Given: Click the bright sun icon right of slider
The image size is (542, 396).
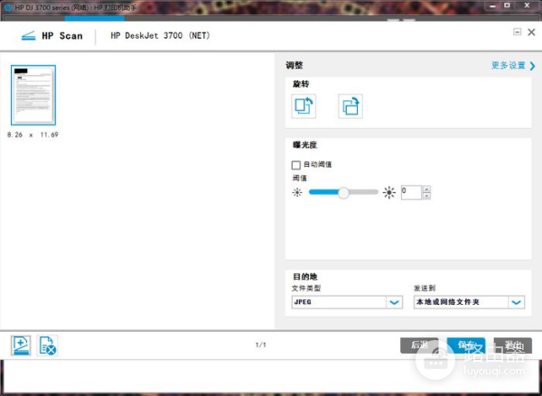Looking at the screenshot, I should (x=389, y=192).
